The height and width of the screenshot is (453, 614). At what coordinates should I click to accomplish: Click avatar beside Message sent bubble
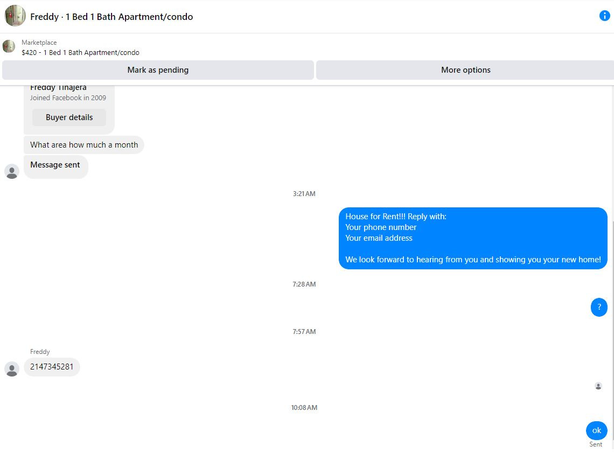(x=12, y=171)
